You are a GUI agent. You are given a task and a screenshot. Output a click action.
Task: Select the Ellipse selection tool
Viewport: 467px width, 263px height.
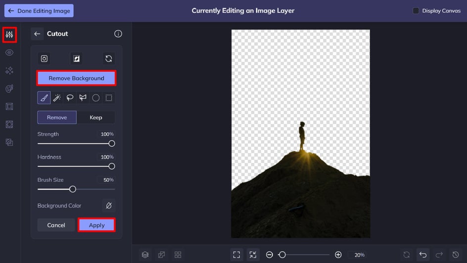pos(96,97)
